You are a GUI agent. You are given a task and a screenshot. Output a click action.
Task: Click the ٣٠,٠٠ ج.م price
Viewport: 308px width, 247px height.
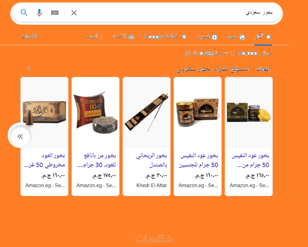[x=156, y=176]
